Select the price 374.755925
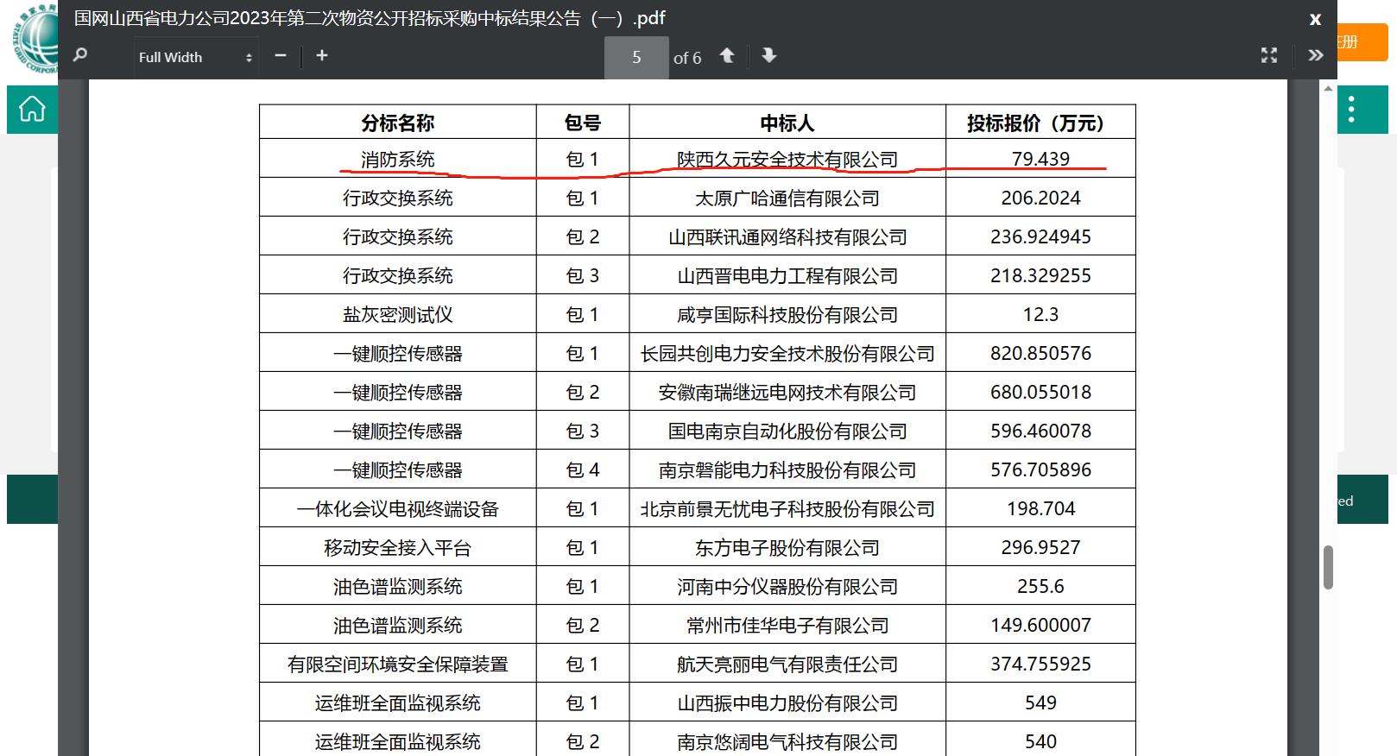Image resolution: width=1397 pixels, height=756 pixels. tap(1040, 664)
